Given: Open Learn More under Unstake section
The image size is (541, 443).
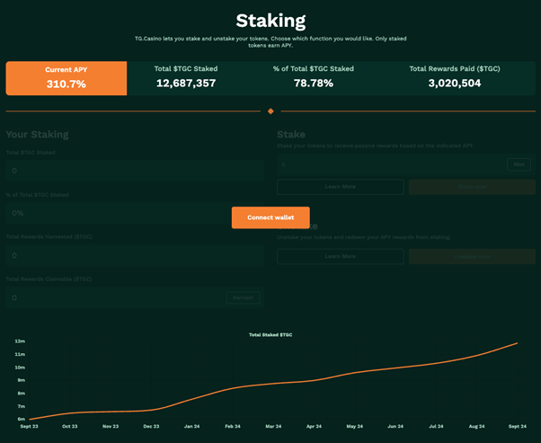Looking at the screenshot, I should [x=341, y=256].
